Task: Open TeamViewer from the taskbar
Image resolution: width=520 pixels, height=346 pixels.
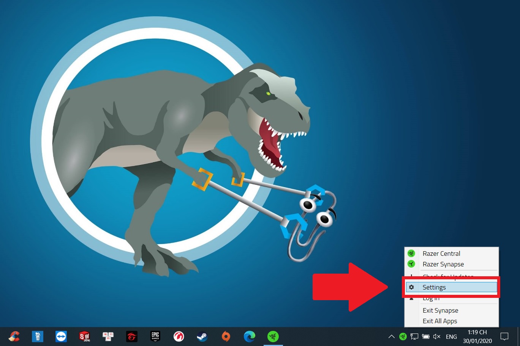Action: (61, 336)
